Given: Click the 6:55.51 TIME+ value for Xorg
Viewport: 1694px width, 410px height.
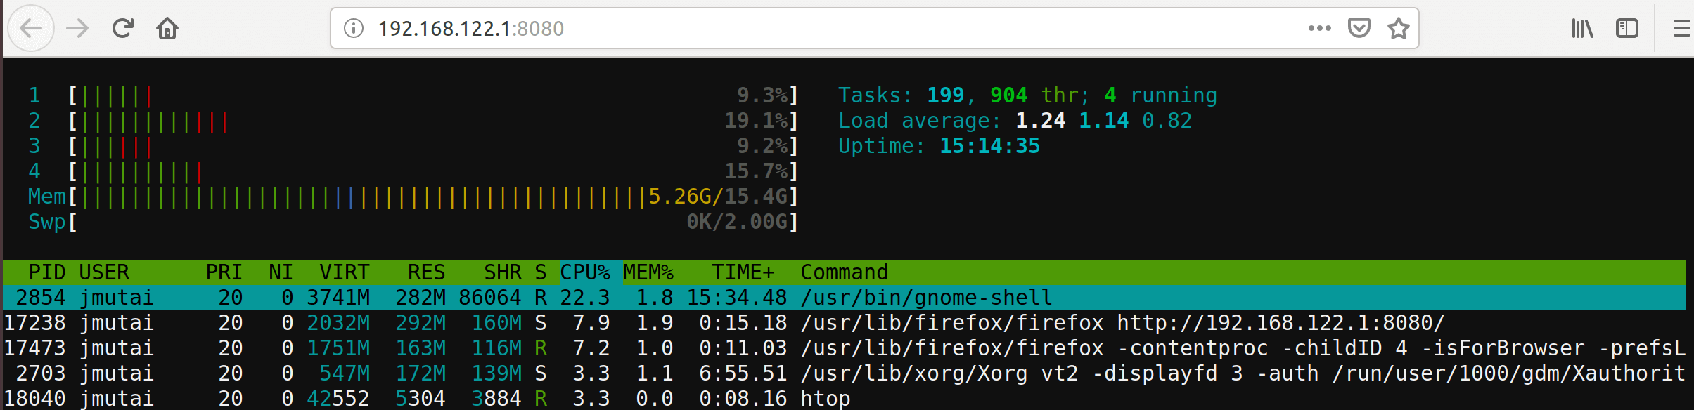Looking at the screenshot, I should point(743,373).
